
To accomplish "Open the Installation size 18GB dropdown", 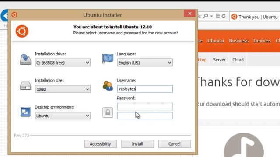I will (63, 89).
